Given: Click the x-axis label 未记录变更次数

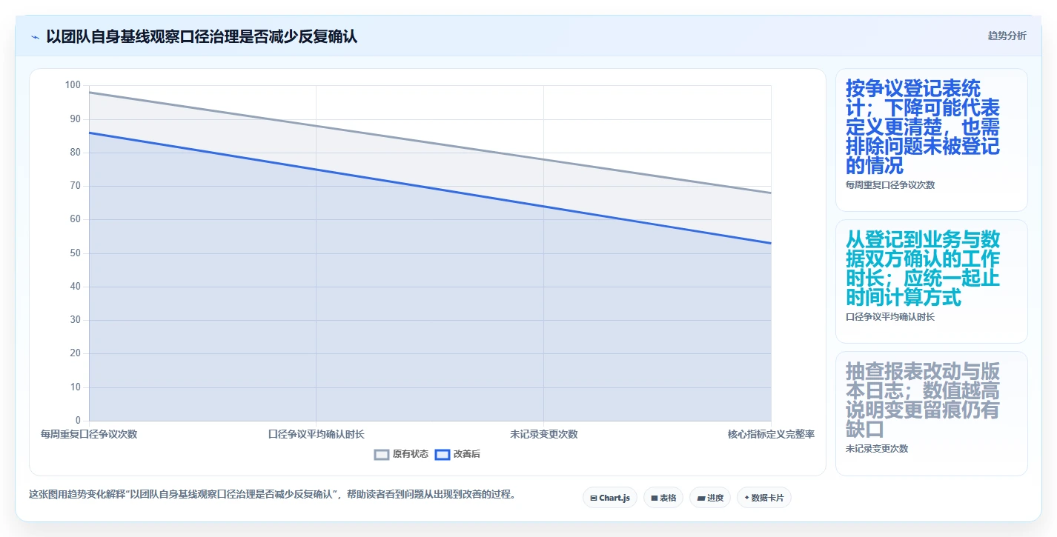Looking at the screenshot, I should (x=543, y=434).
